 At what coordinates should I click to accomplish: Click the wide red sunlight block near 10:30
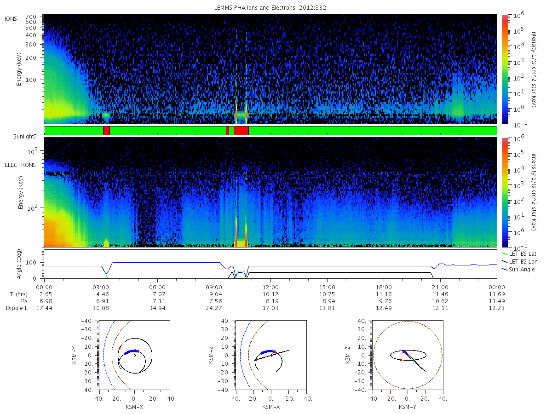point(241,131)
